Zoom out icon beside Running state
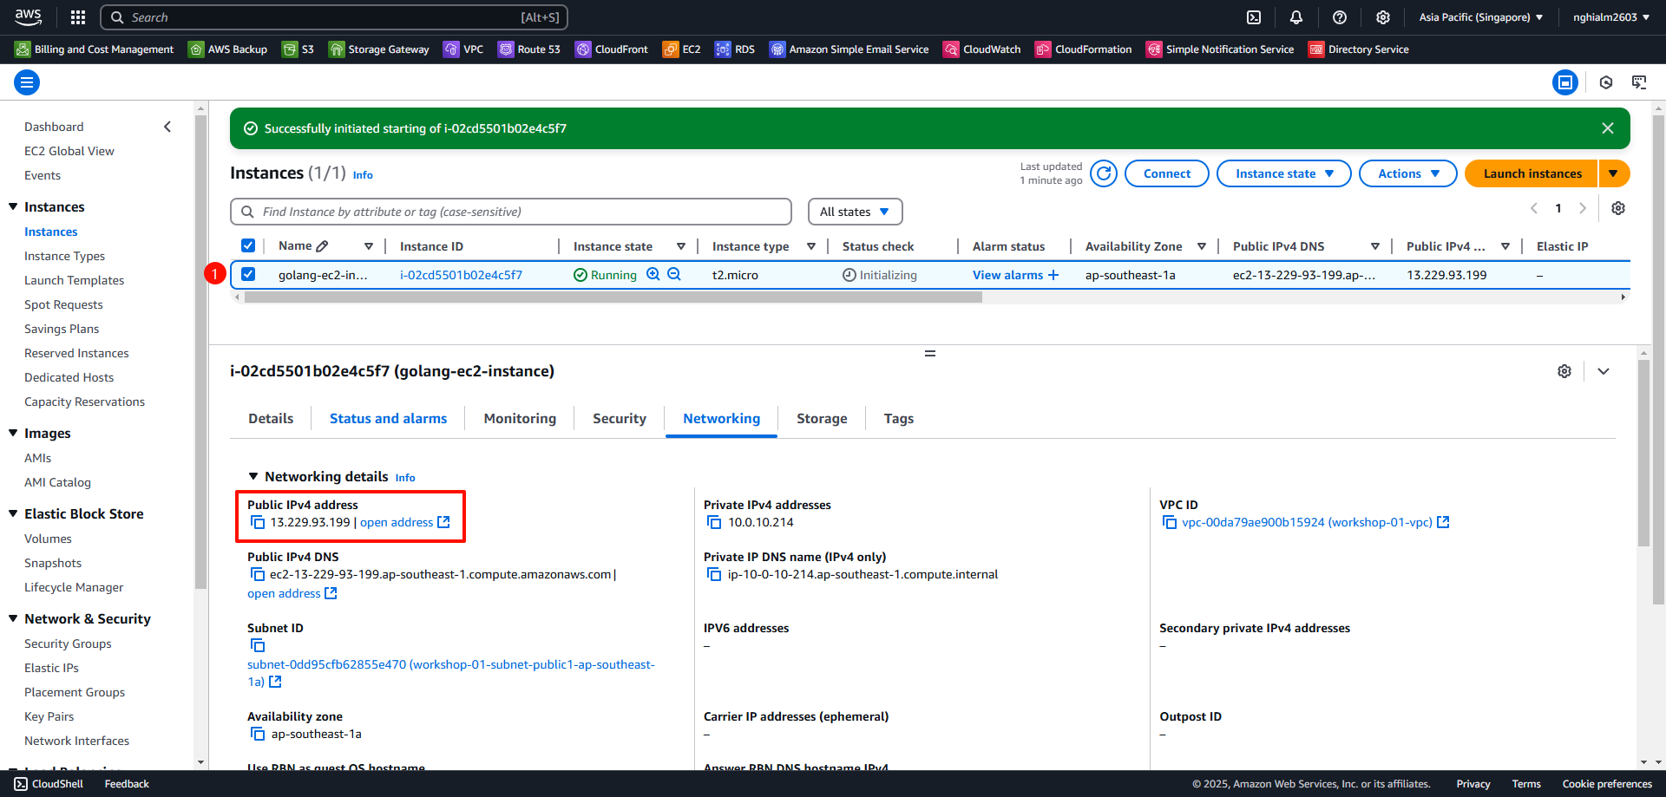This screenshot has width=1666, height=797. [x=674, y=274]
